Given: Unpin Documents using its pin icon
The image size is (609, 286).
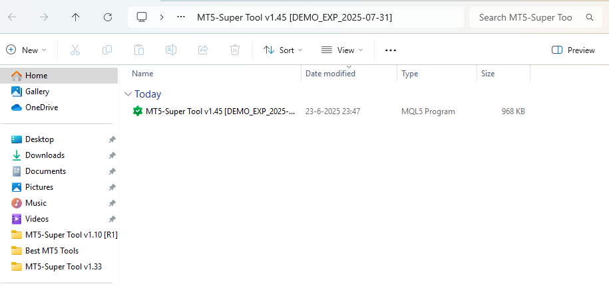Looking at the screenshot, I should (x=112, y=171).
